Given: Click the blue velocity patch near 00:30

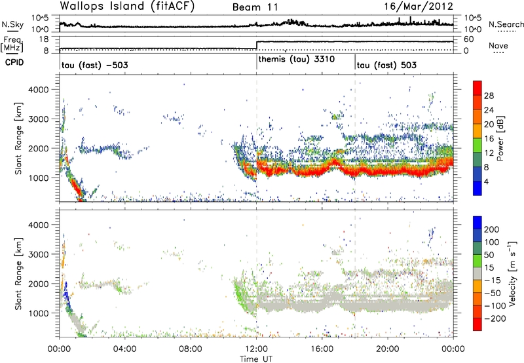Looking at the screenshot, I should pos(65,295).
